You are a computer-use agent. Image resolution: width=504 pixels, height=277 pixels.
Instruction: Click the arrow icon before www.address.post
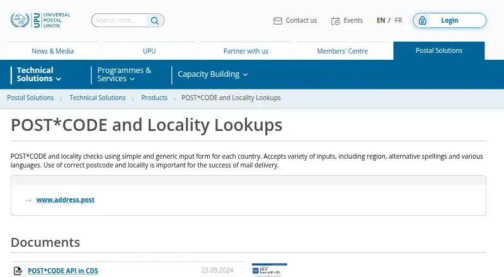28,200
